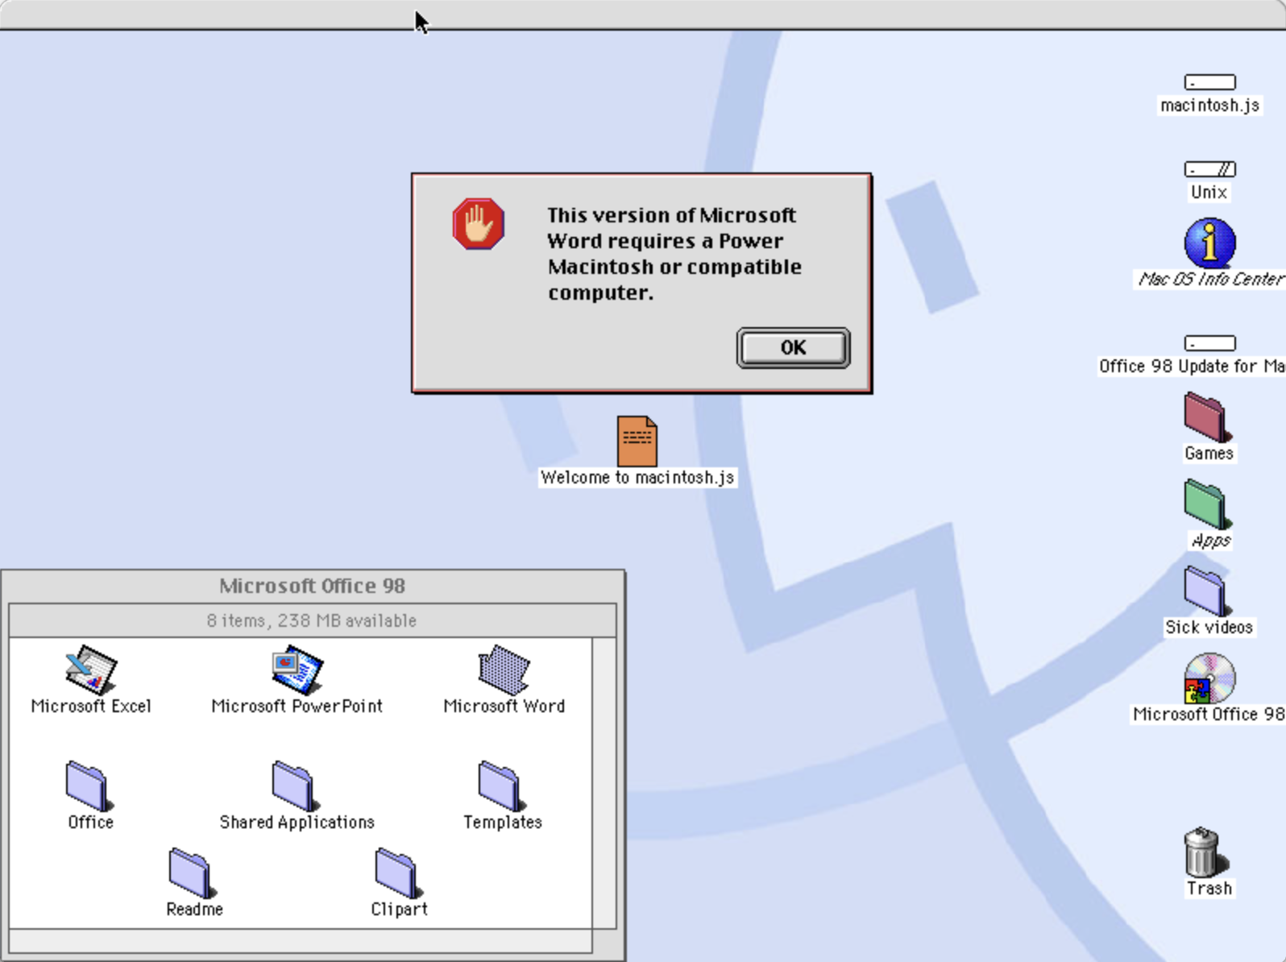This screenshot has width=1286, height=962.
Task: Click the red stop hand alert icon
Action: coord(479,224)
